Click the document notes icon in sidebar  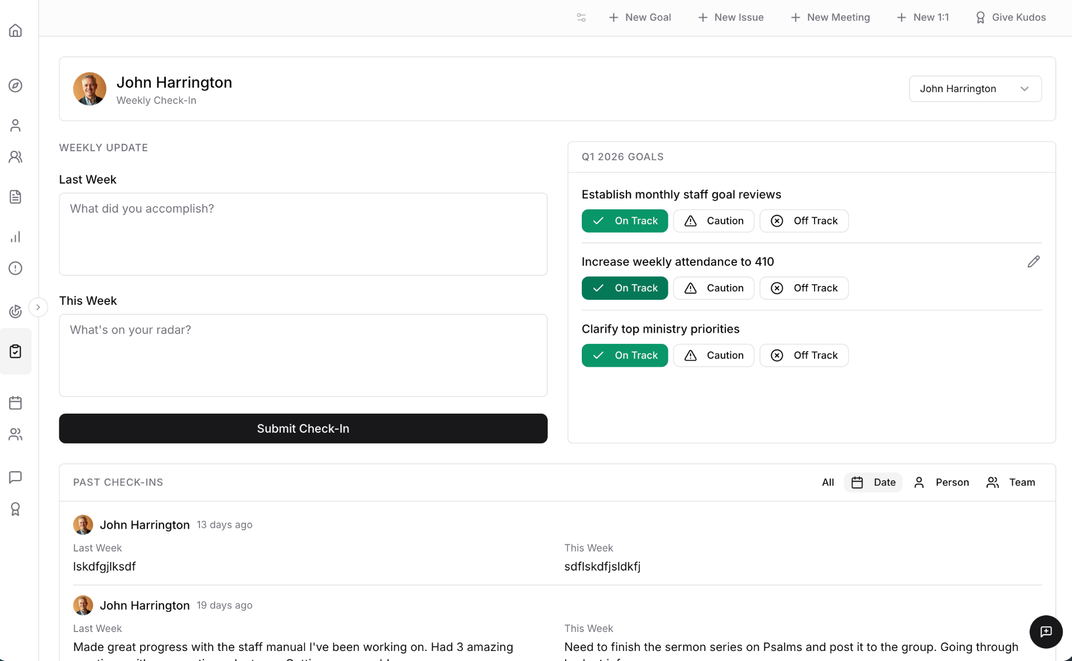[16, 197]
